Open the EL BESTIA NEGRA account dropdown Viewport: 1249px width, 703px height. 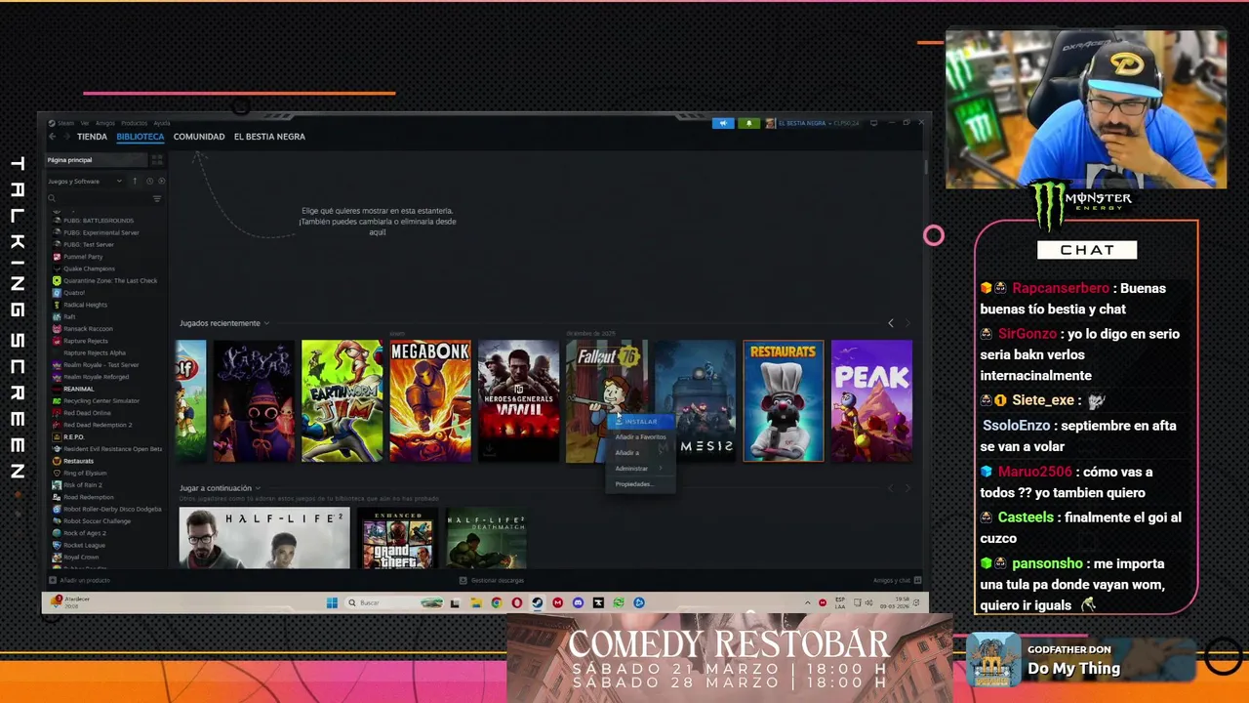coord(814,123)
